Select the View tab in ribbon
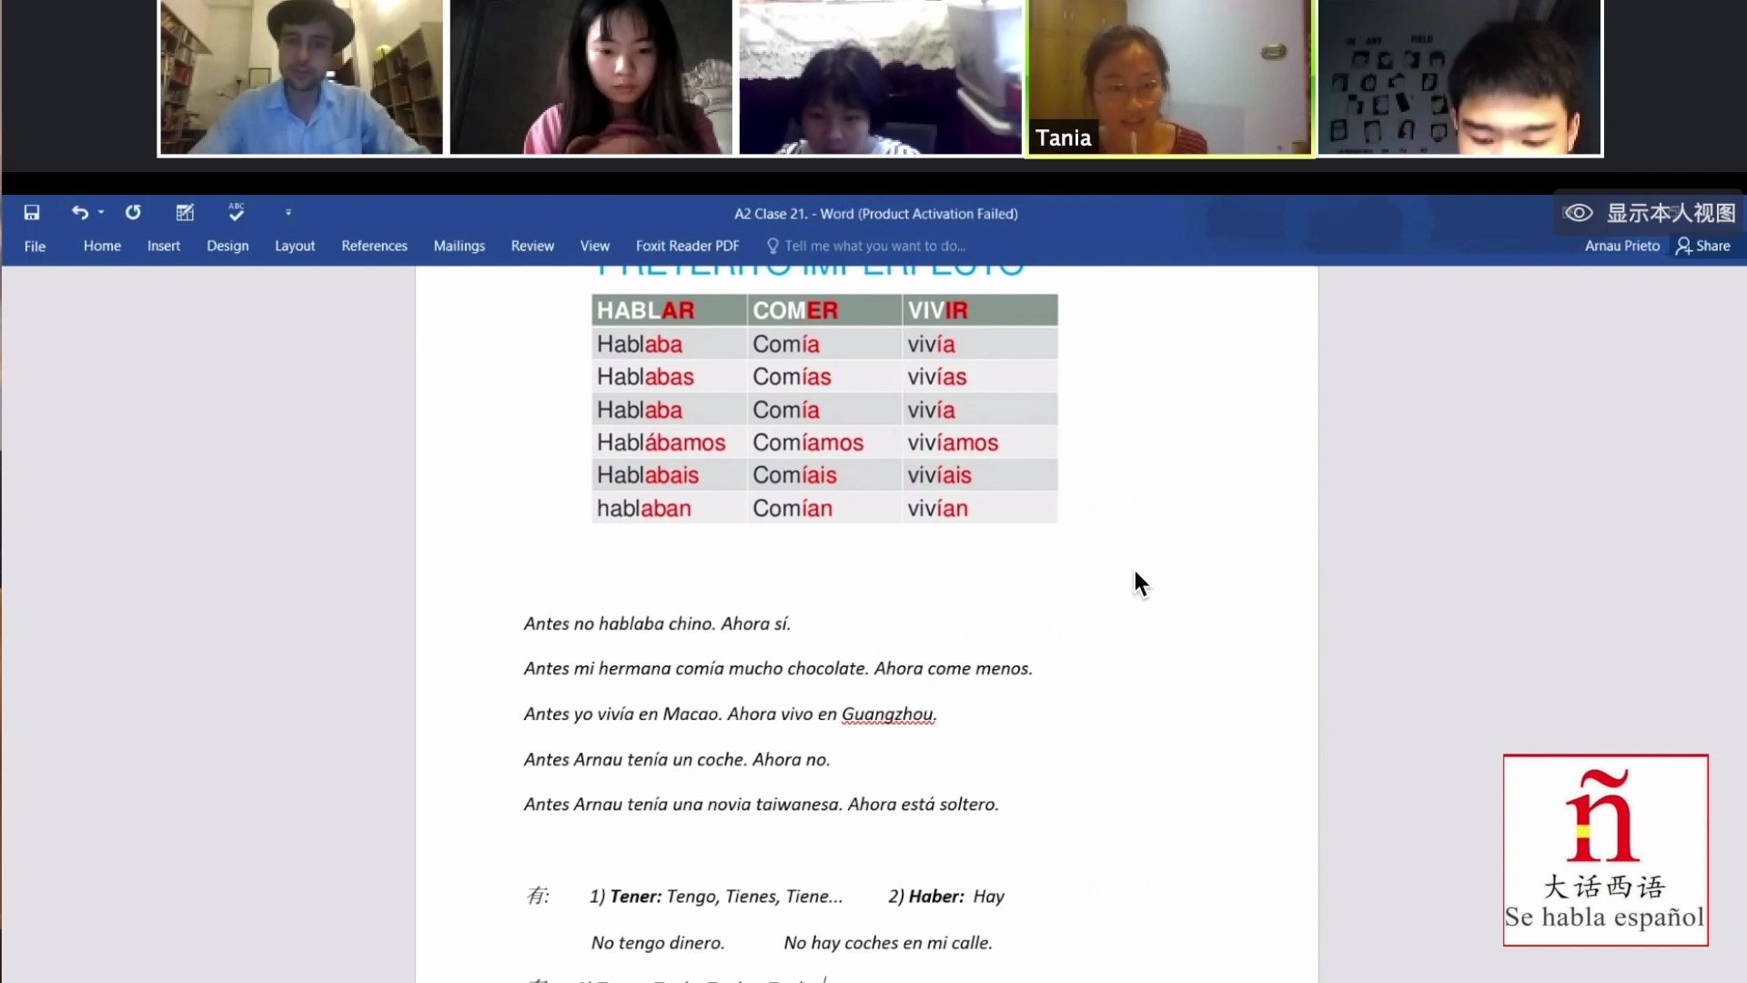The width and height of the screenshot is (1747, 983). tap(594, 245)
